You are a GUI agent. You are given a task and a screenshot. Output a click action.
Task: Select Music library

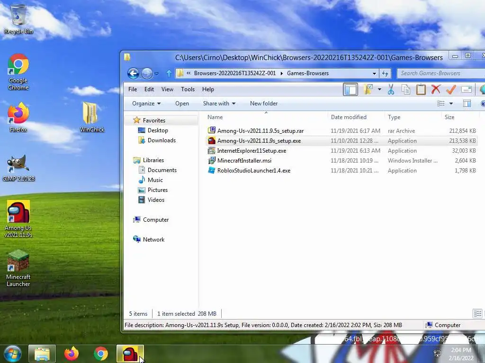click(x=155, y=180)
